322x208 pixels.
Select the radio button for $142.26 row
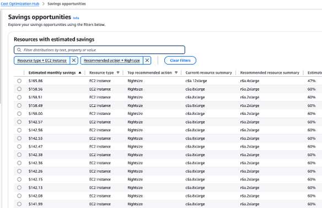19,171
